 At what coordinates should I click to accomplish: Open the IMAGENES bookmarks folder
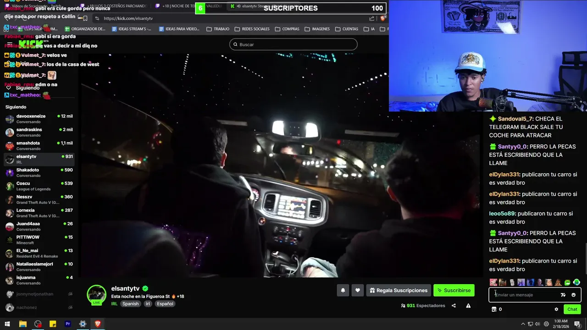pos(317,29)
